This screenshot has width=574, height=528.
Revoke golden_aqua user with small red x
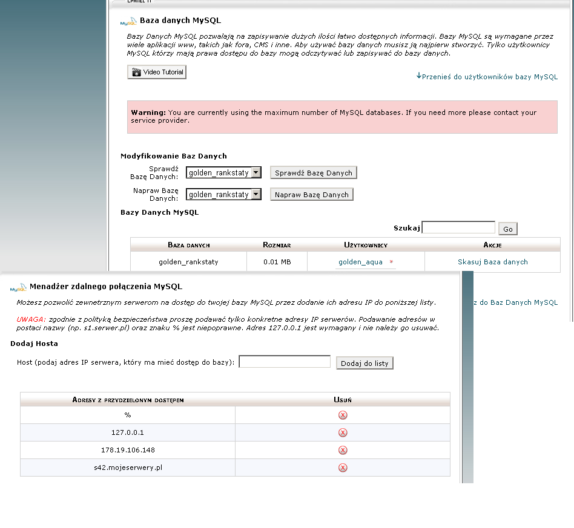[391, 261]
